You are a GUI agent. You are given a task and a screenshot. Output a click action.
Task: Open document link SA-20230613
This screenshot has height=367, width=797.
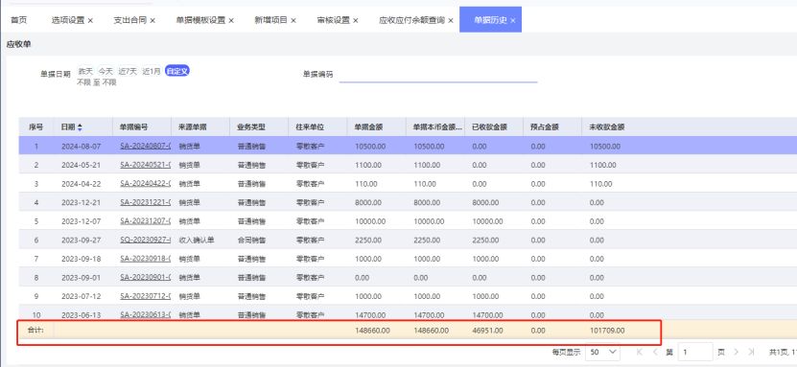[146, 314]
